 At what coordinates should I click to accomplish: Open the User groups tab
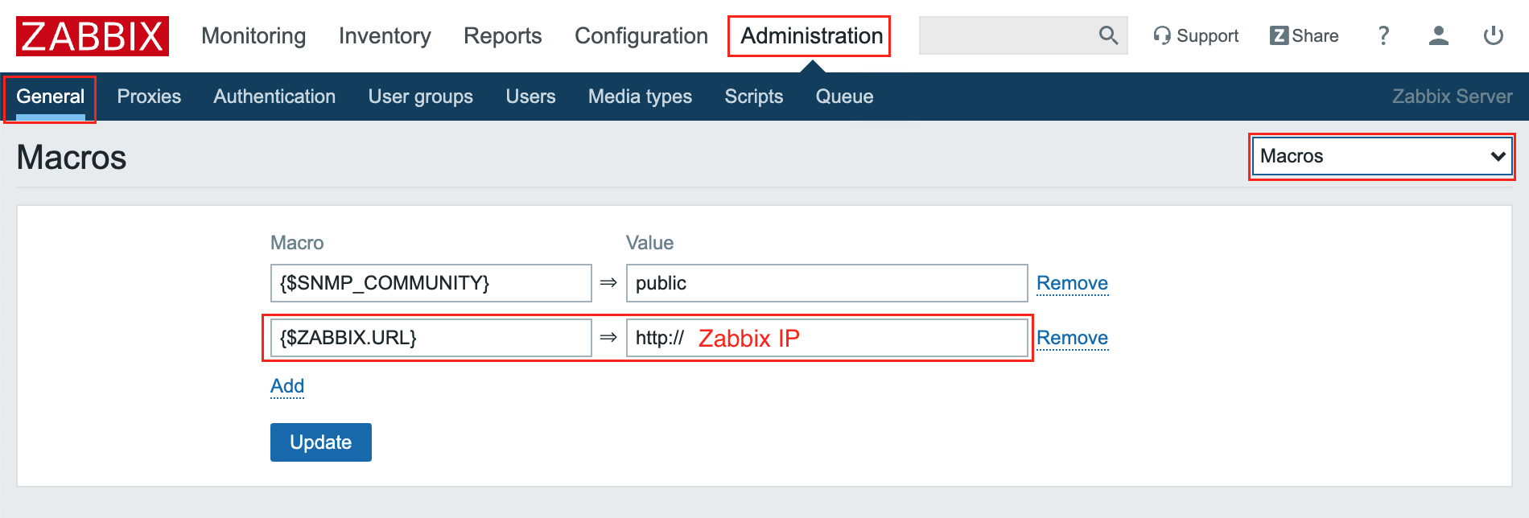(x=420, y=97)
